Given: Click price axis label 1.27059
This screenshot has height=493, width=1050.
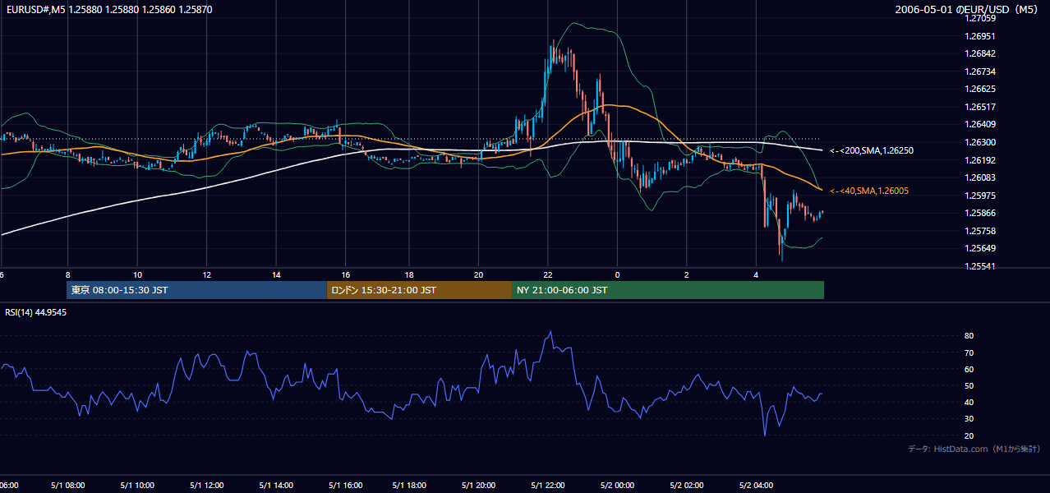Looking at the screenshot, I should coord(979,18).
